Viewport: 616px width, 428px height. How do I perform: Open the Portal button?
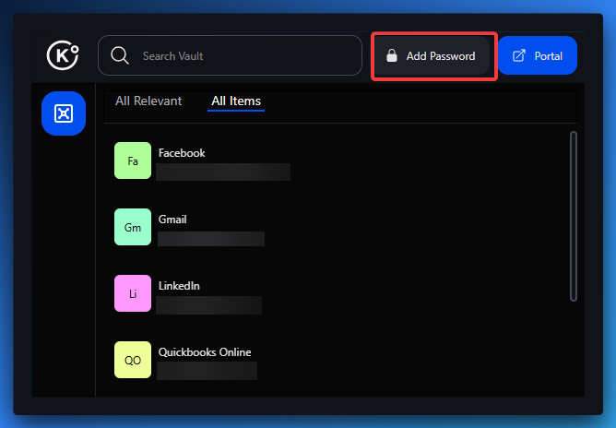tap(538, 56)
